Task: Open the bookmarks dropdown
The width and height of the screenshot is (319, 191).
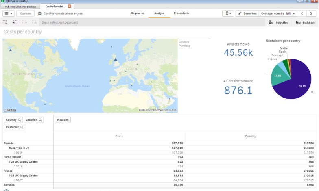Action: click(228, 13)
